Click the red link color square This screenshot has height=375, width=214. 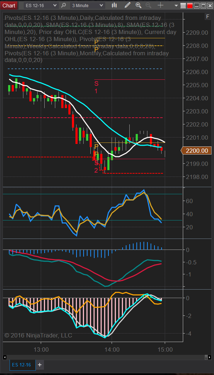(x=190, y=6)
